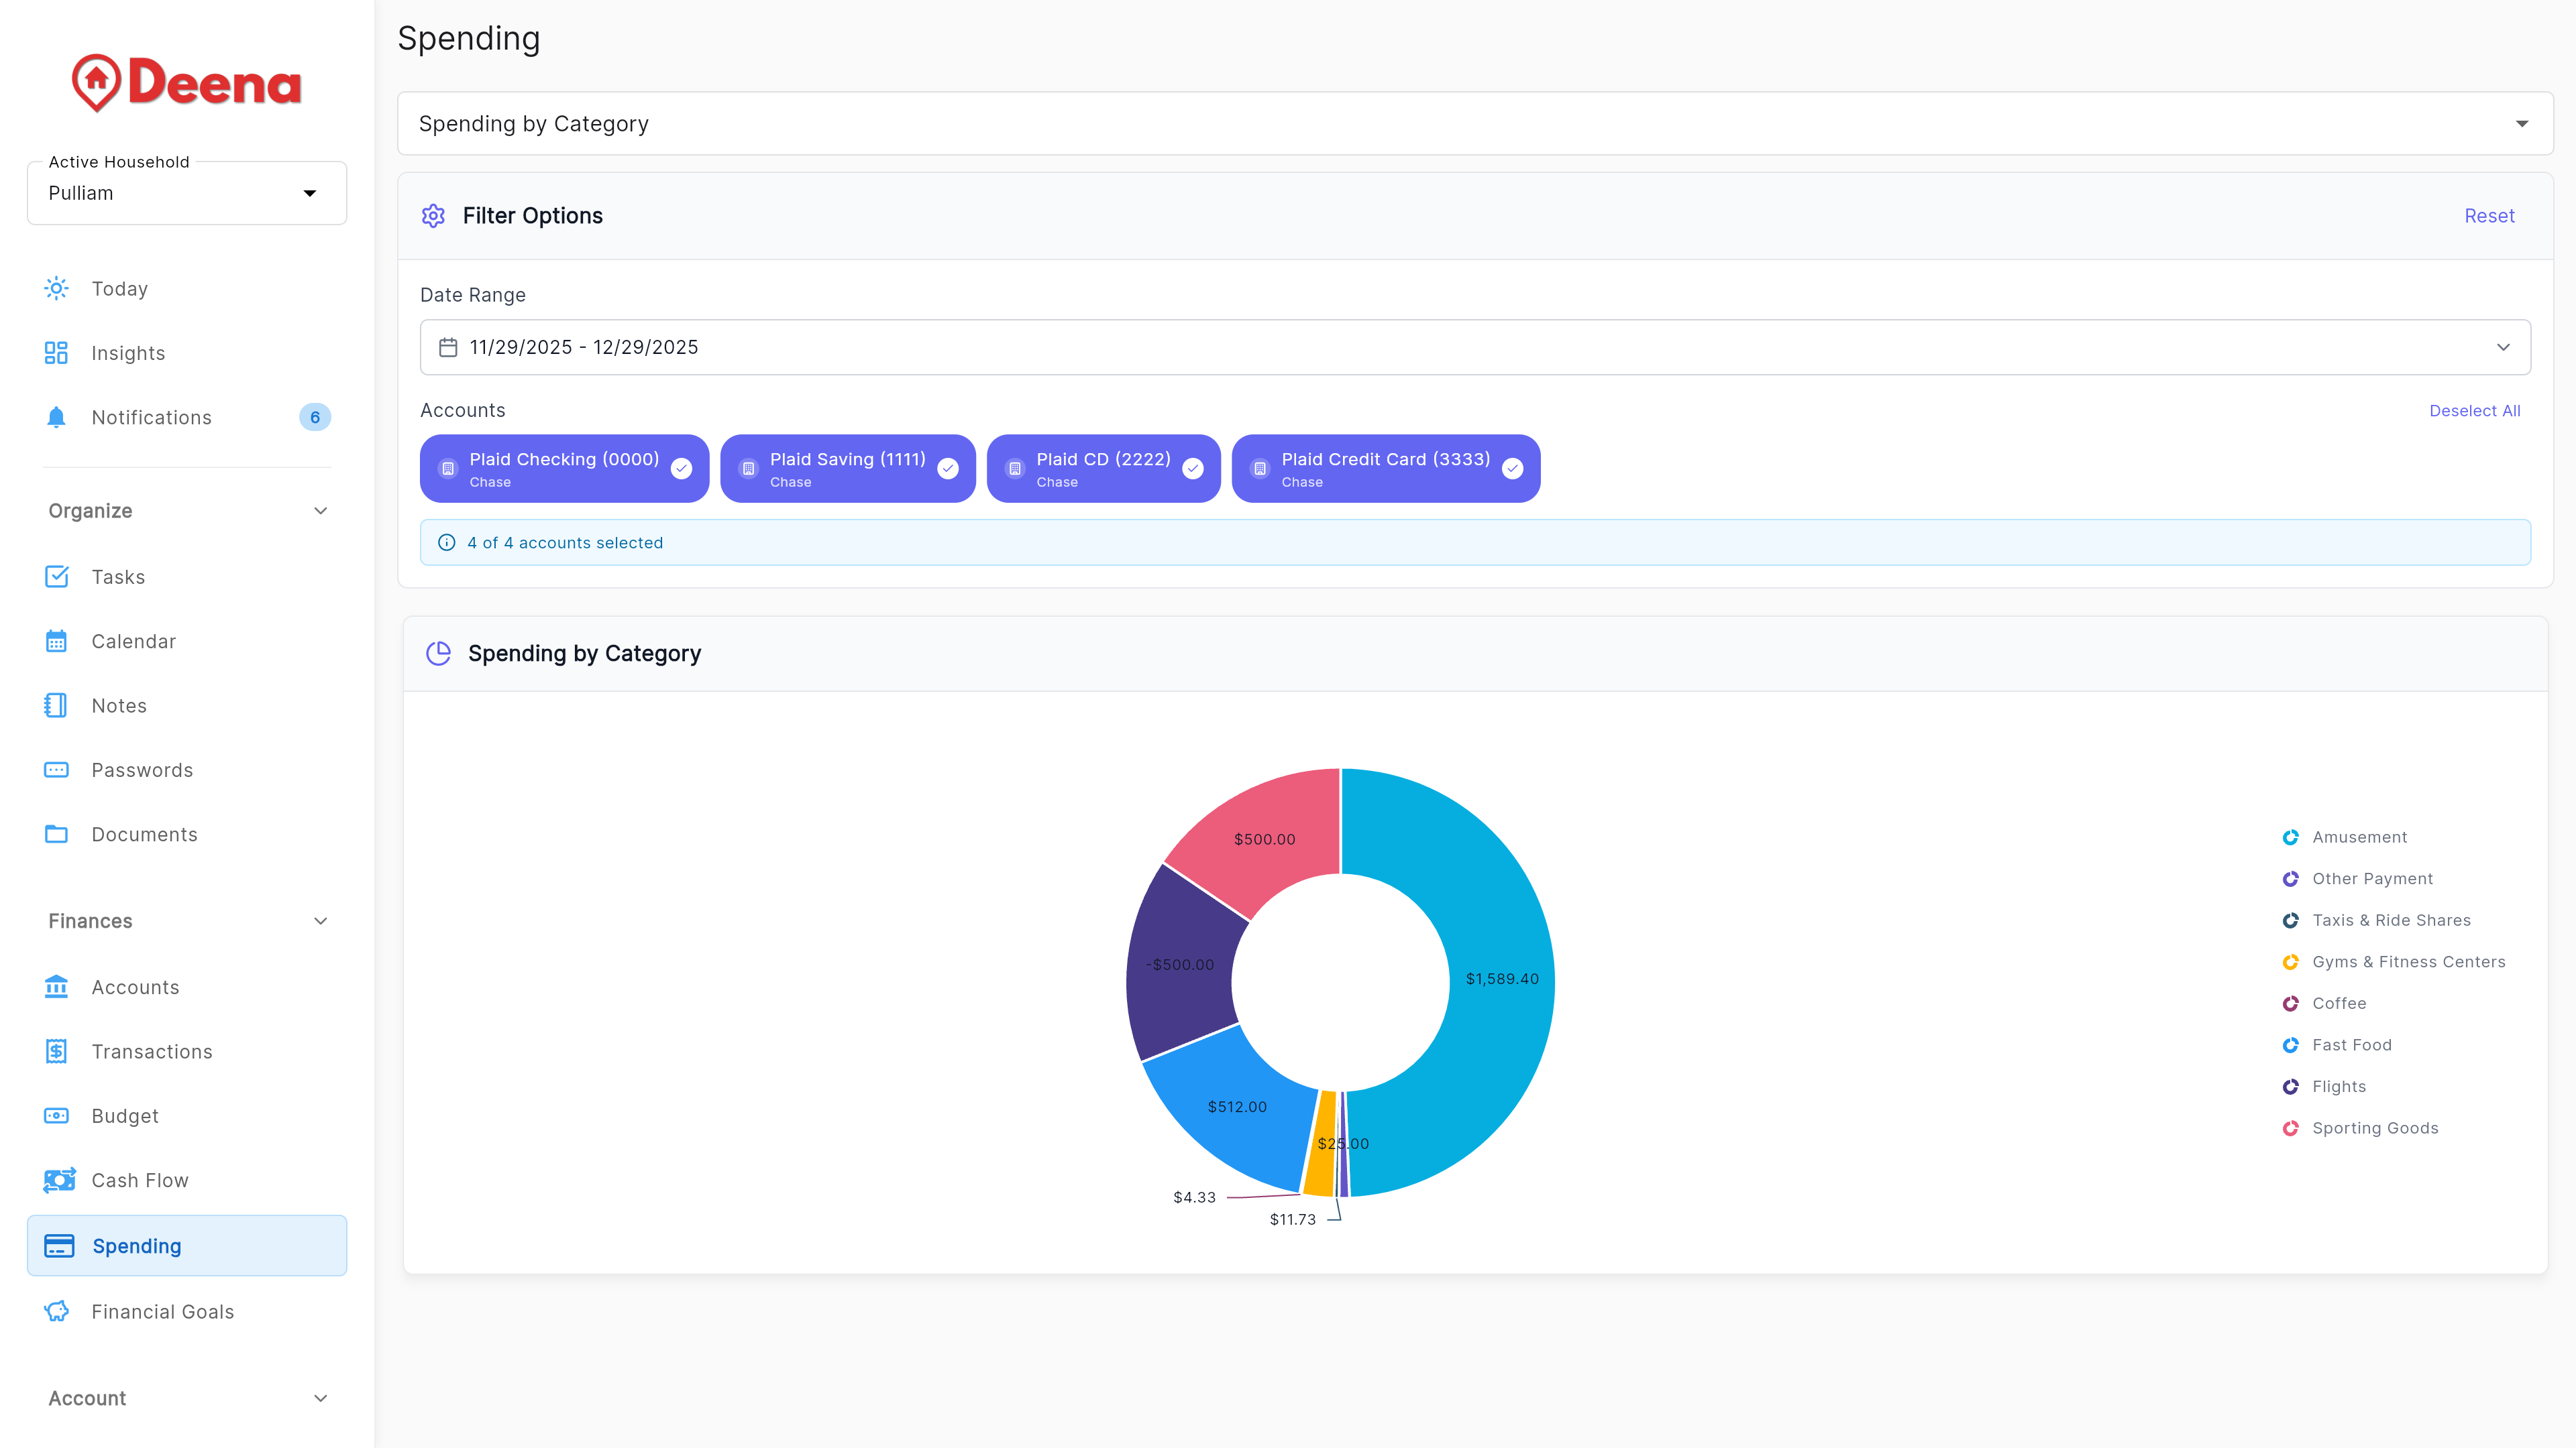Reset the filter options
Image resolution: width=2576 pixels, height=1448 pixels.
2489,216
